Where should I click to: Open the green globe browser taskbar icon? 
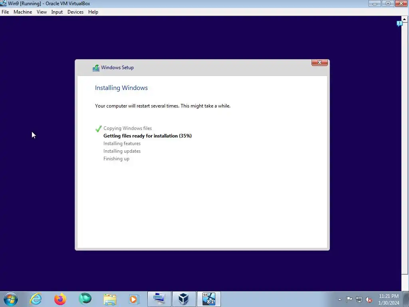point(85,299)
